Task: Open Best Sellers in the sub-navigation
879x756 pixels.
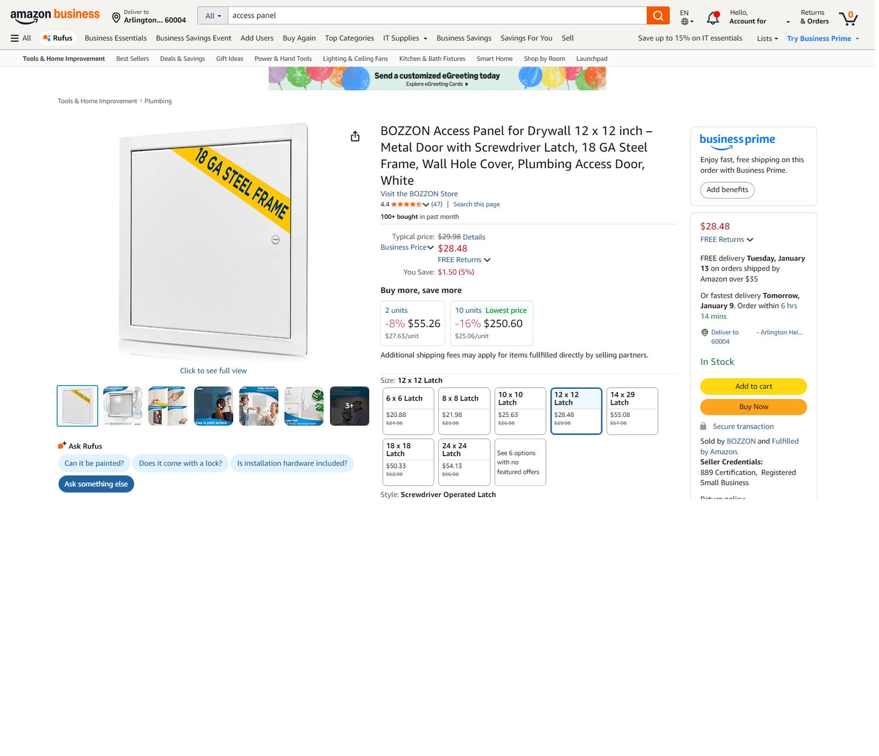Action: point(132,59)
